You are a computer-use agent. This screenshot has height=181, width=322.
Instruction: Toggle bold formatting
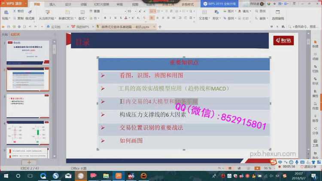click(105, 18)
